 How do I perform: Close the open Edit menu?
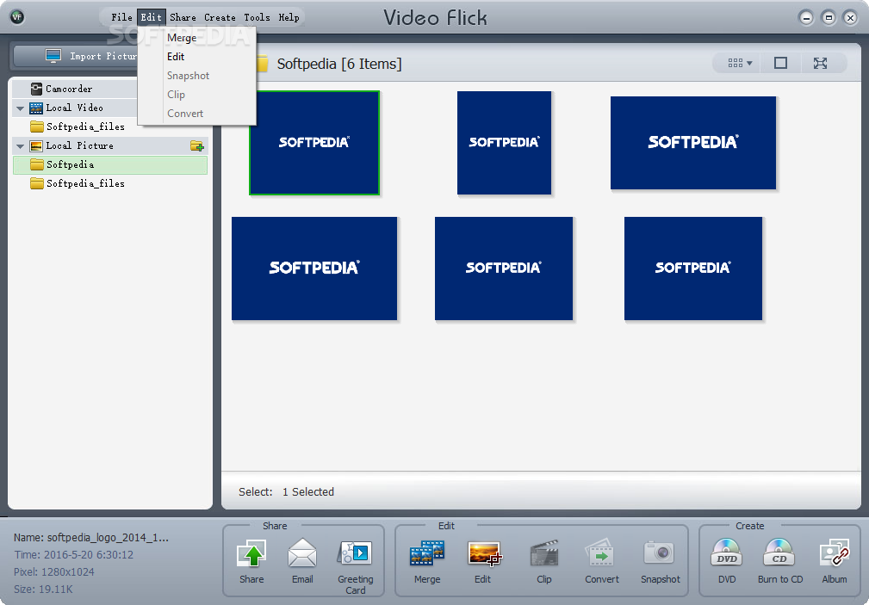click(x=152, y=17)
